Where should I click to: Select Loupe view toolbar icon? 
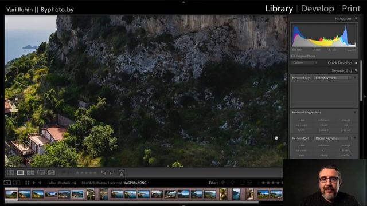(21, 173)
